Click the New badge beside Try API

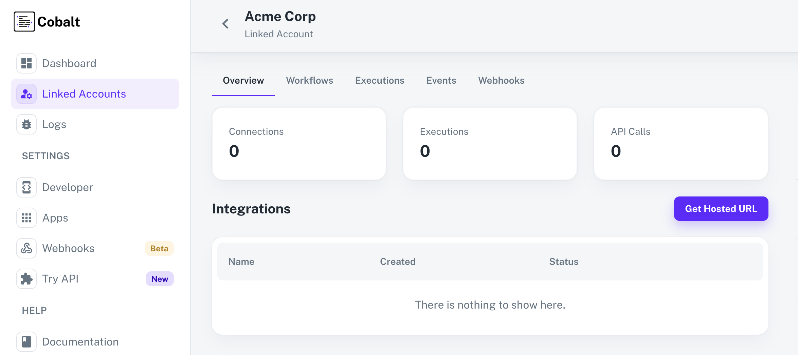[x=159, y=278]
